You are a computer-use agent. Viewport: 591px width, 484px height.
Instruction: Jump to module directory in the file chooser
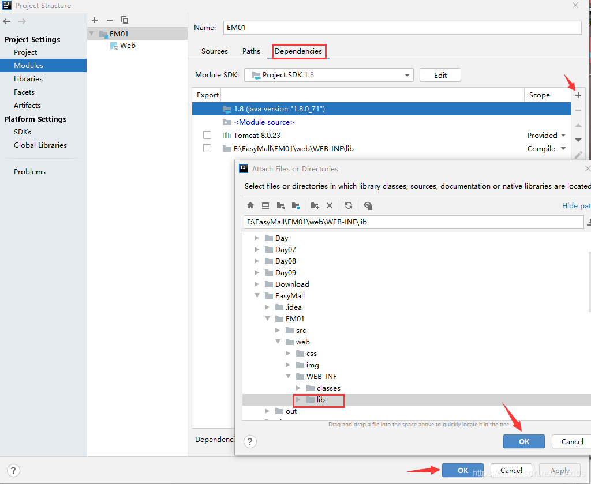click(295, 205)
